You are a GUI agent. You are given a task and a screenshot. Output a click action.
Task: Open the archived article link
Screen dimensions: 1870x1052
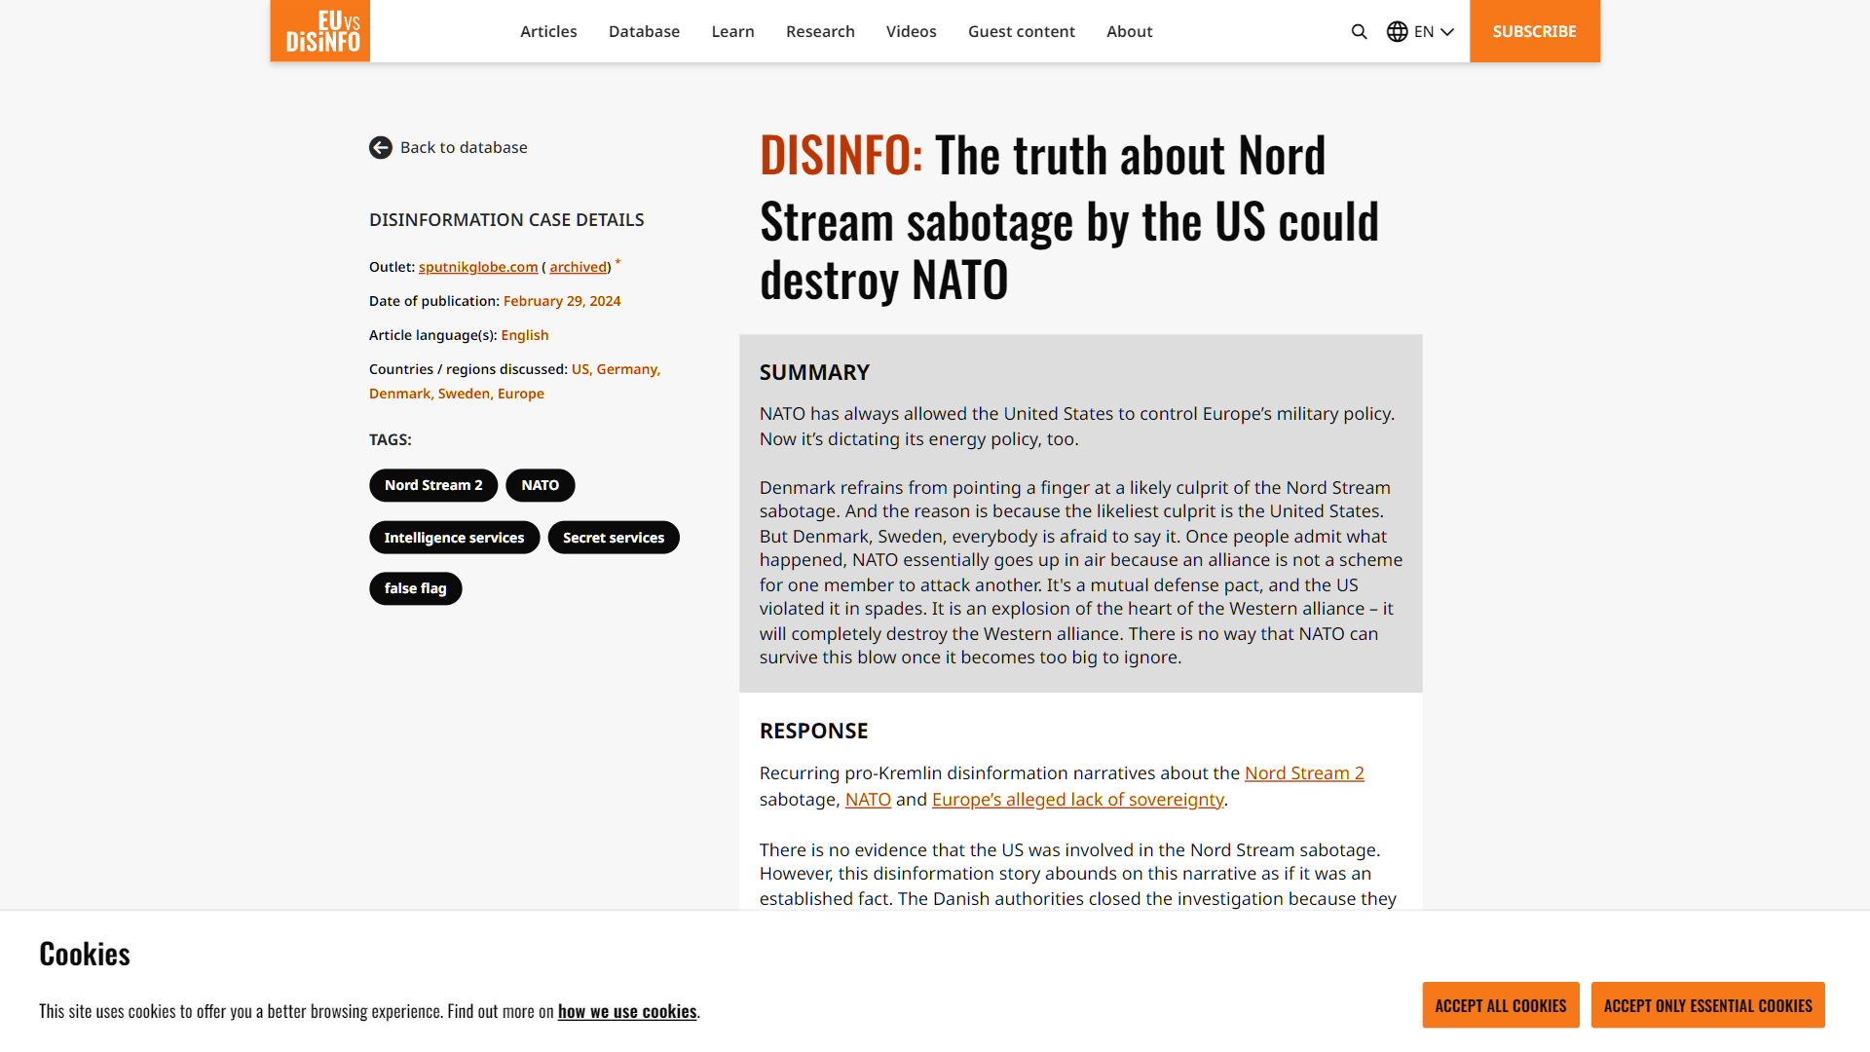(578, 266)
